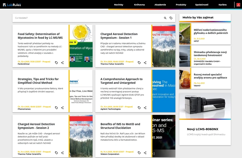242x158 pixels.
Task: Go to Akademie section
Action: 160,5
